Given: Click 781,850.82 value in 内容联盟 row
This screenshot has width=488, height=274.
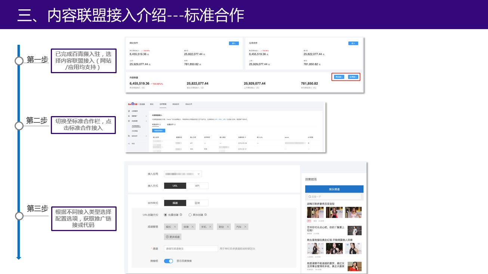Looking at the screenshot, I should click(x=309, y=84).
